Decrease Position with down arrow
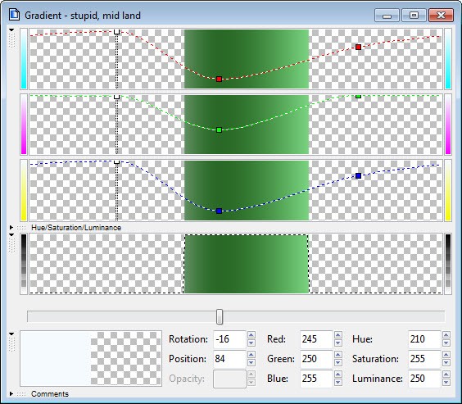This screenshot has height=404, width=462. (251, 363)
